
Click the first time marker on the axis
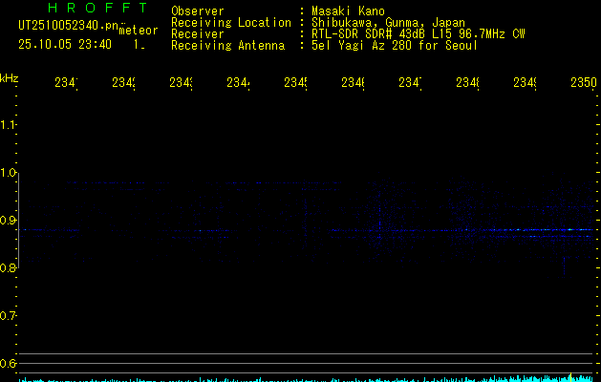point(65,83)
